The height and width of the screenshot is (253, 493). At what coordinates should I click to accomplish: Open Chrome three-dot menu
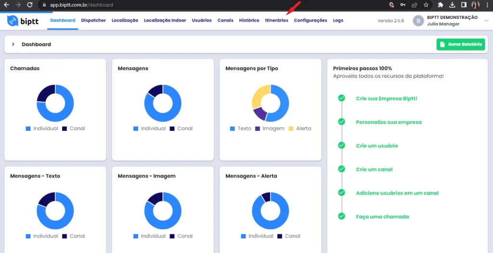tap(487, 5)
